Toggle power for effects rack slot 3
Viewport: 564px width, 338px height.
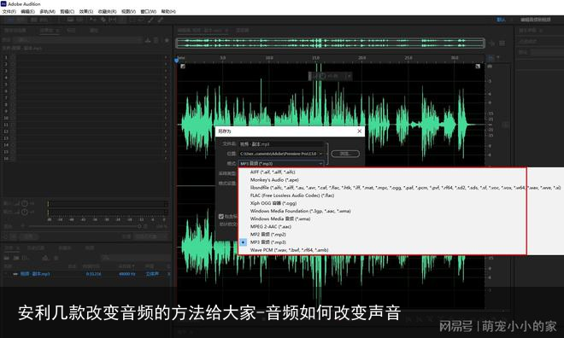13,71
